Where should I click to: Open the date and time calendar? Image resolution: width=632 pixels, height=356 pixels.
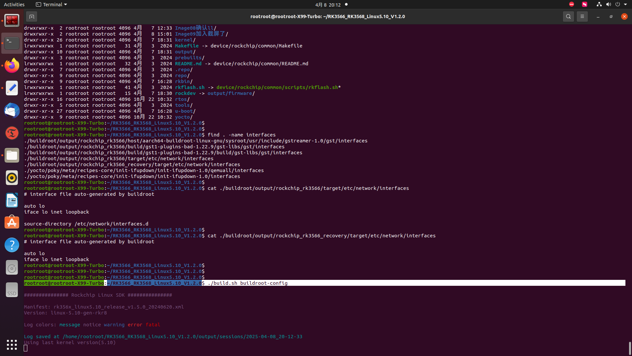[x=328, y=5]
